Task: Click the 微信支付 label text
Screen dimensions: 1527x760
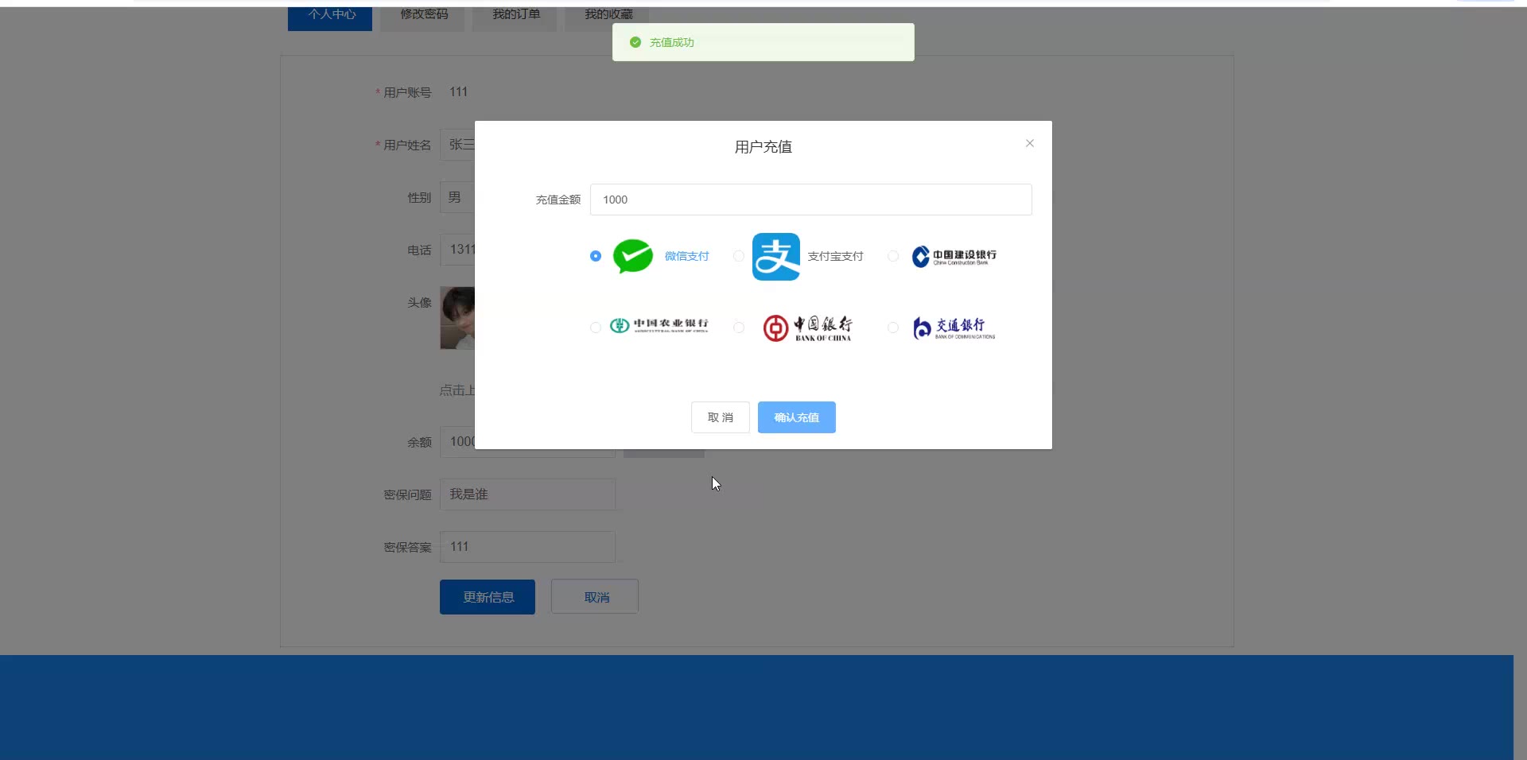Action: (x=686, y=256)
